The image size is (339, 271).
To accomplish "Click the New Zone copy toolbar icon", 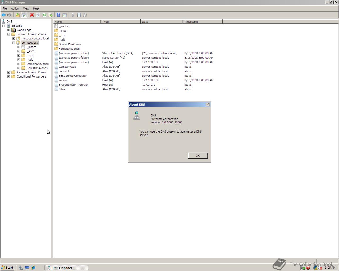I will (x=85, y=15).
